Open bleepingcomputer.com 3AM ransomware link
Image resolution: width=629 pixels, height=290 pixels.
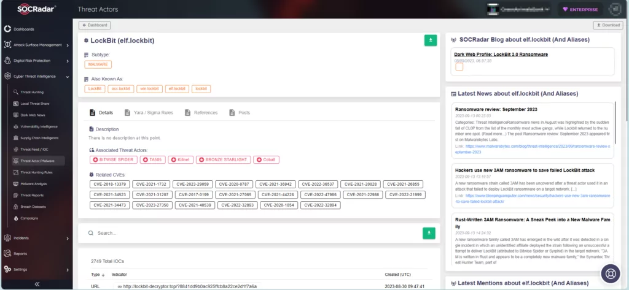coord(533,199)
